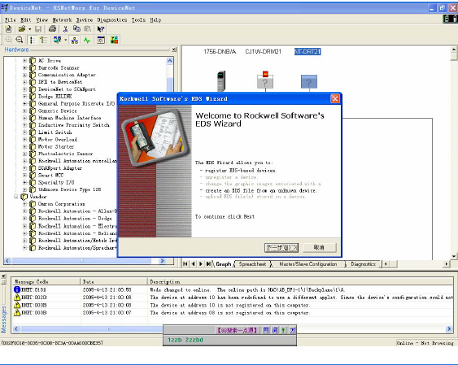458x365 pixels.
Task: Click the colorful node commissioning icon
Action: [114, 40]
